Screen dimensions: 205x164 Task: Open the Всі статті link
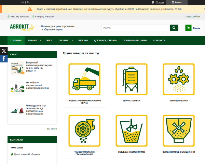[x=52, y=129]
